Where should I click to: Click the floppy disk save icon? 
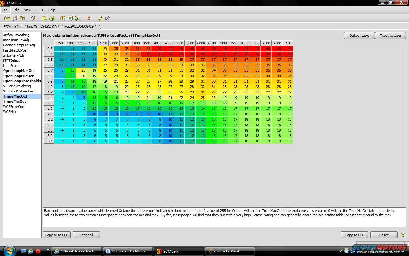(15, 19)
